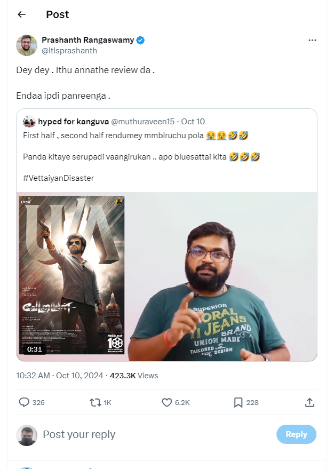This screenshot has width=335, height=469.
Task: Click your avatar beside the reply box
Action: pos(27,435)
